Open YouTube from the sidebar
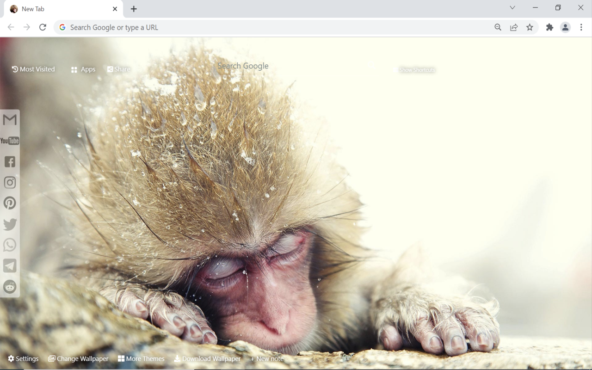592x370 pixels. click(10, 141)
